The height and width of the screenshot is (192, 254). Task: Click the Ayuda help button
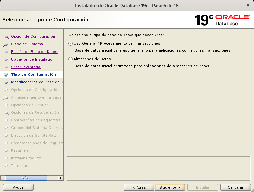click(x=18, y=187)
